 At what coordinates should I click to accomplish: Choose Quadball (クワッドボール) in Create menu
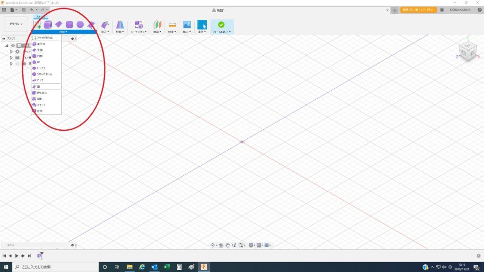(46, 74)
